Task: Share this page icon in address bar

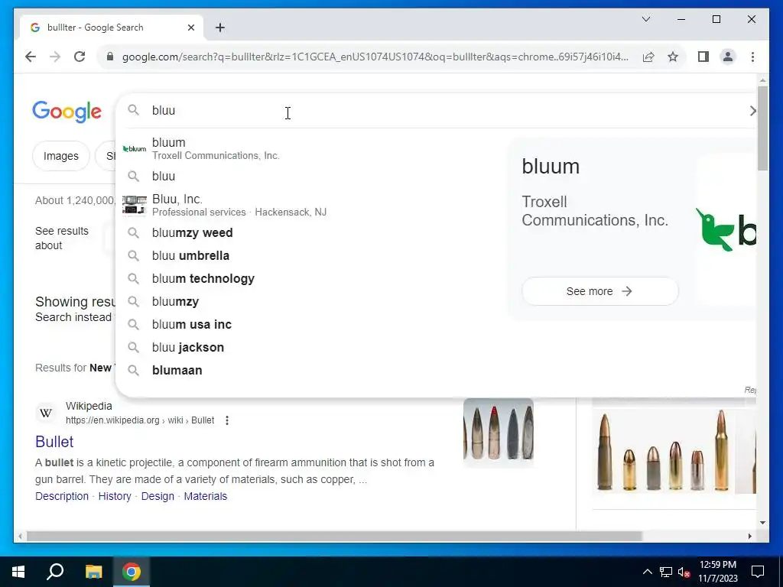Action: tap(648, 57)
